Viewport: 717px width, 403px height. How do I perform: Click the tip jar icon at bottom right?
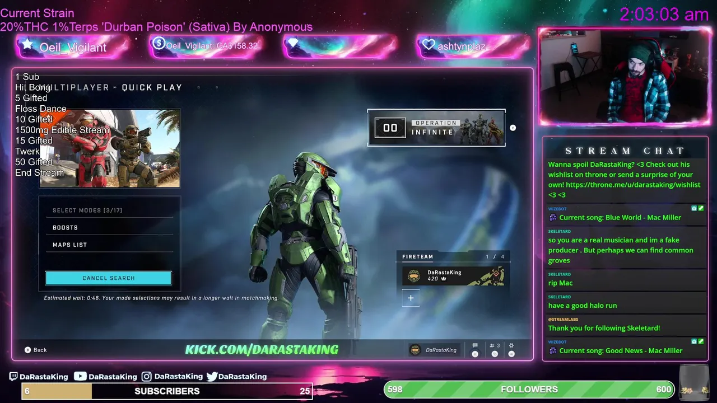tap(693, 383)
